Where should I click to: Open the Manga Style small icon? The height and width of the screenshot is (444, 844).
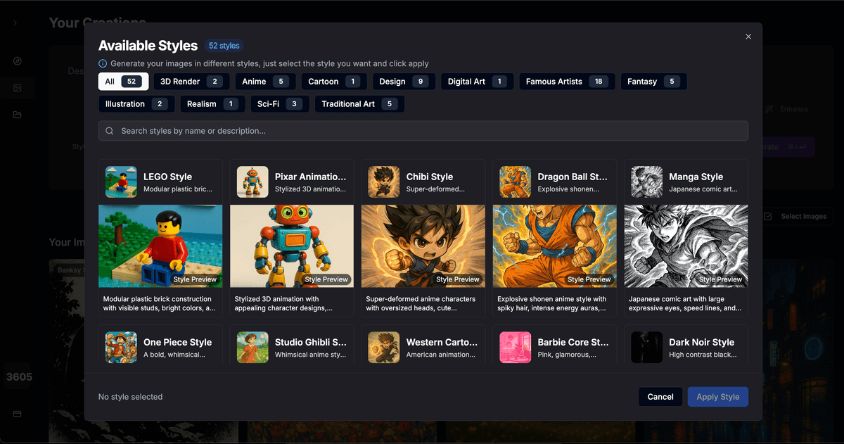click(x=647, y=182)
